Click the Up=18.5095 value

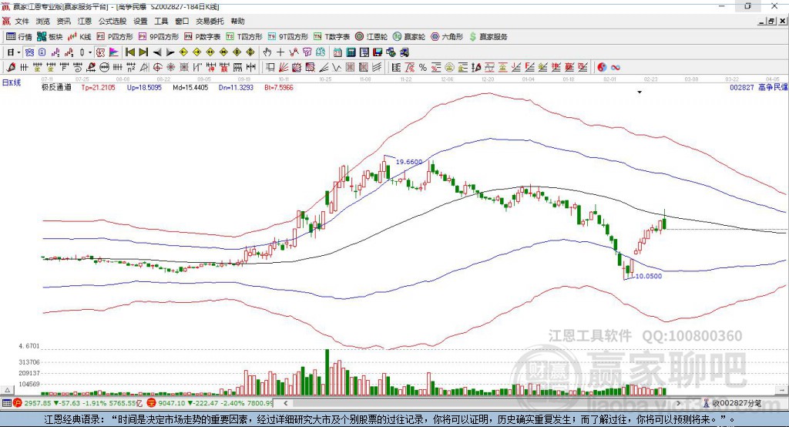point(144,87)
